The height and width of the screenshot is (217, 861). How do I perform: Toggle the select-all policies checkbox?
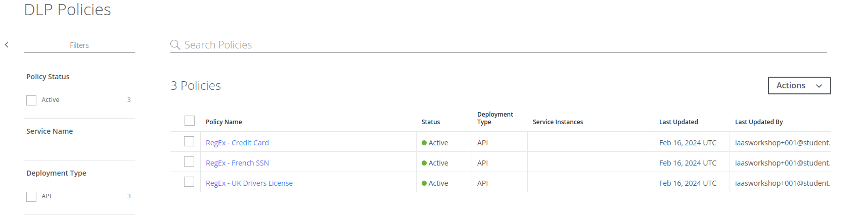pos(190,121)
